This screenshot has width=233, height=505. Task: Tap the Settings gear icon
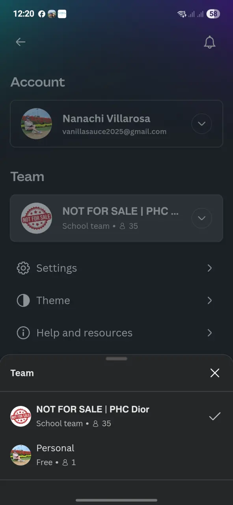pos(23,268)
